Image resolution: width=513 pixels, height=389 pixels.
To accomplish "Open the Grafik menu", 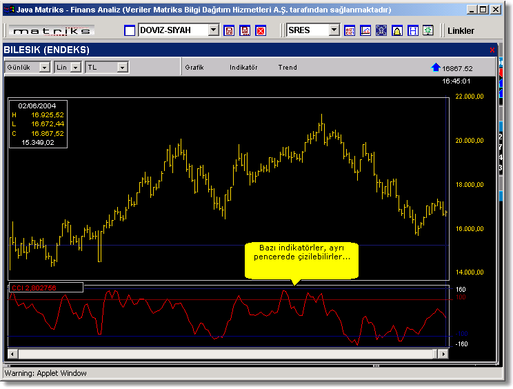I will (x=194, y=68).
